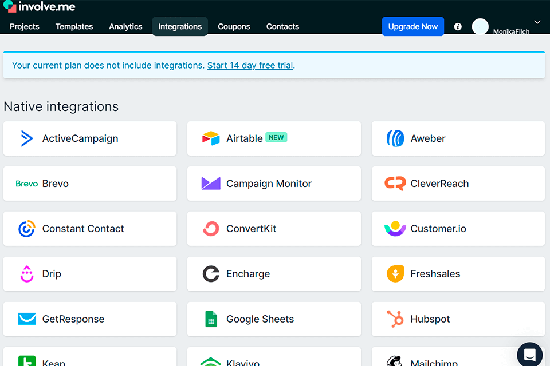The height and width of the screenshot is (366, 550).
Task: Open the Aweber integration card
Action: point(458,138)
